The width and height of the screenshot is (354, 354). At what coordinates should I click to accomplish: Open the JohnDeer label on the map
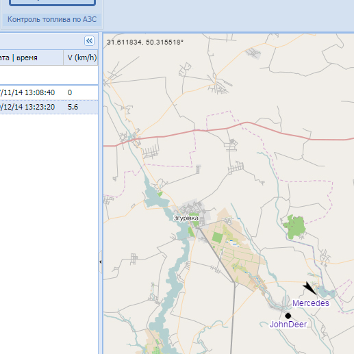tap(288, 325)
